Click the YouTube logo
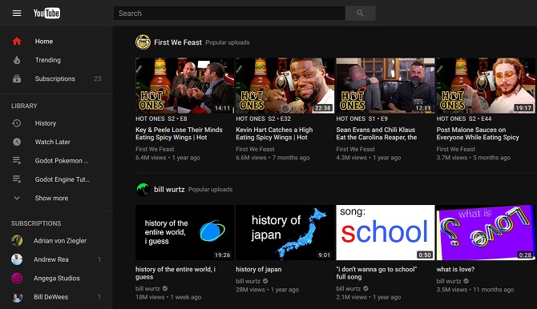Screen dimensions: 537x309 click(x=47, y=14)
